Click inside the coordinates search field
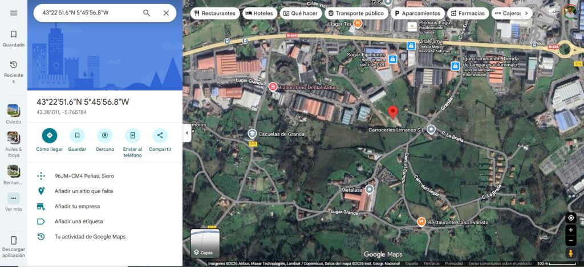The image size is (584, 267). click(x=86, y=13)
